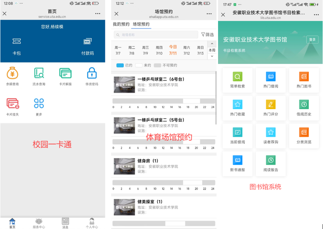
Task: Click the white 未约 legend swatch
Action: pyautogui.click(x=139, y=65)
